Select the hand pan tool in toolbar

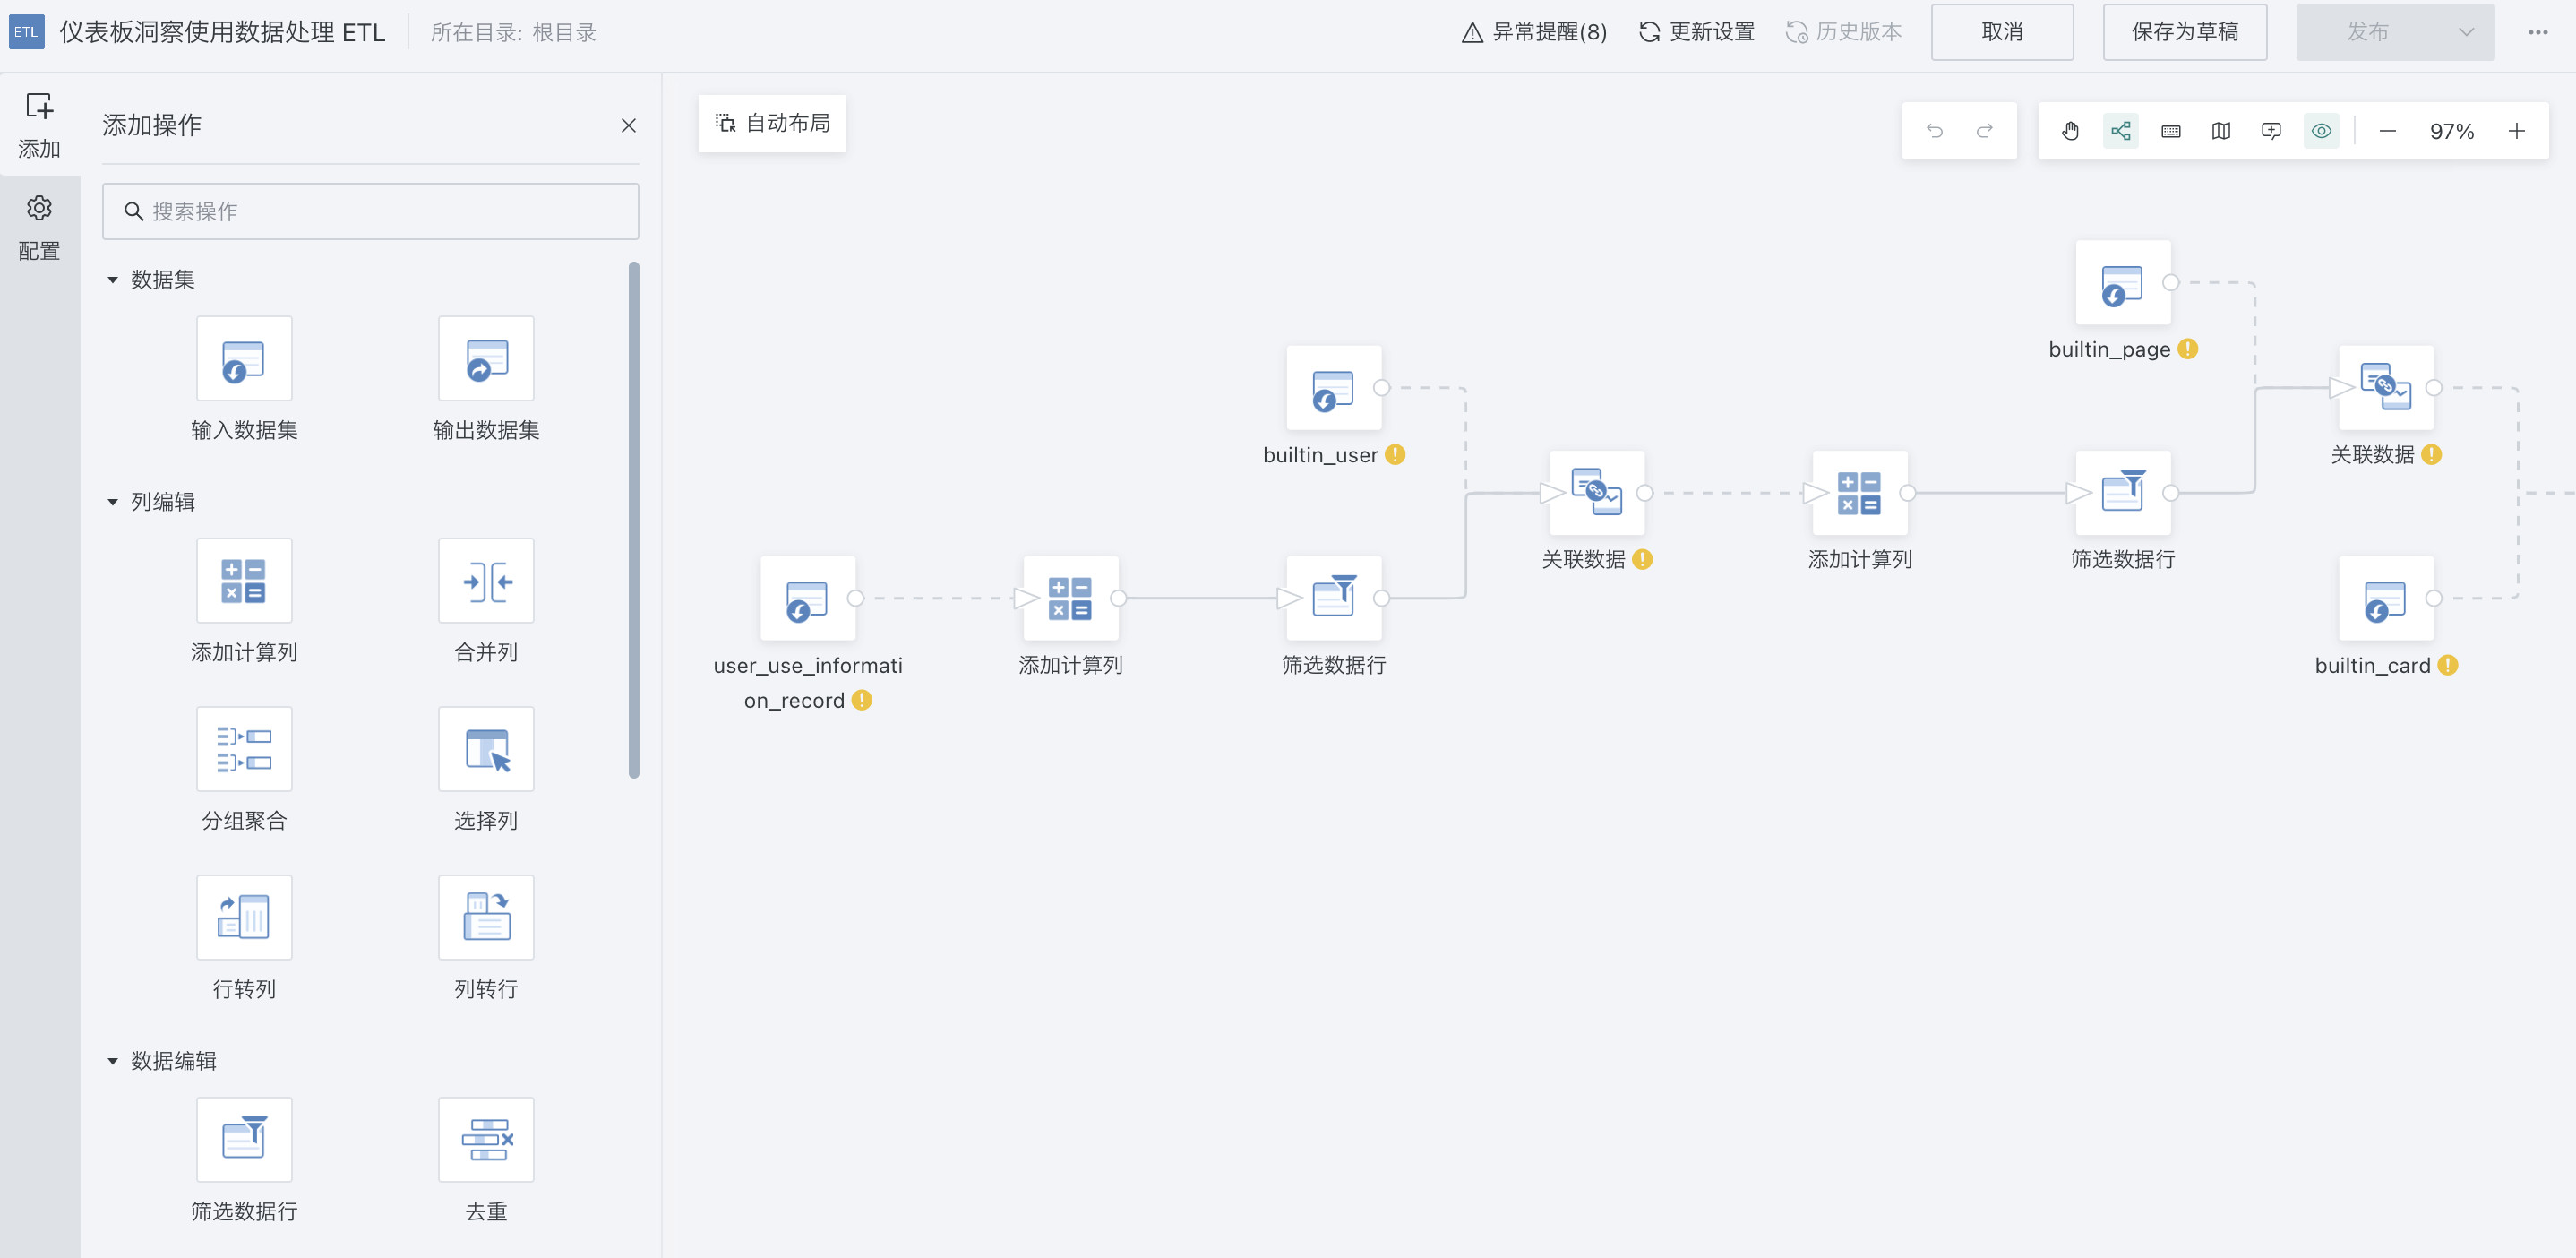coord(2070,131)
